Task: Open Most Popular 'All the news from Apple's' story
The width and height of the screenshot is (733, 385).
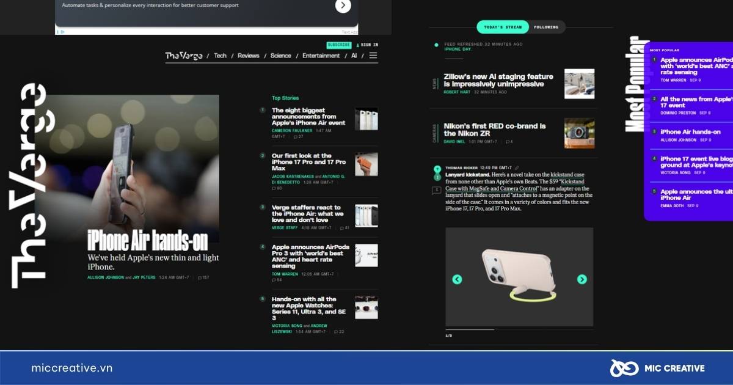Action: click(x=696, y=102)
